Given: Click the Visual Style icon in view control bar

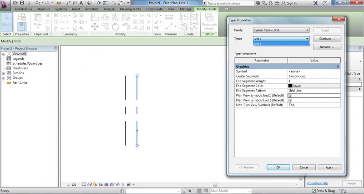Looking at the screenshot, I should pos(89,184).
